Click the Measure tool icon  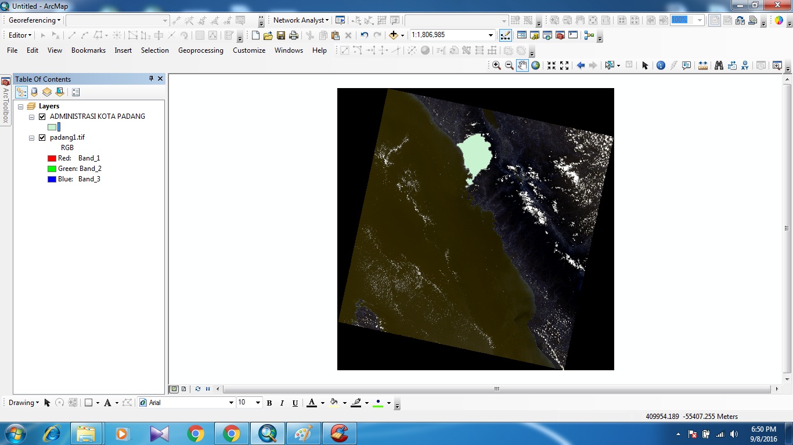click(x=703, y=65)
